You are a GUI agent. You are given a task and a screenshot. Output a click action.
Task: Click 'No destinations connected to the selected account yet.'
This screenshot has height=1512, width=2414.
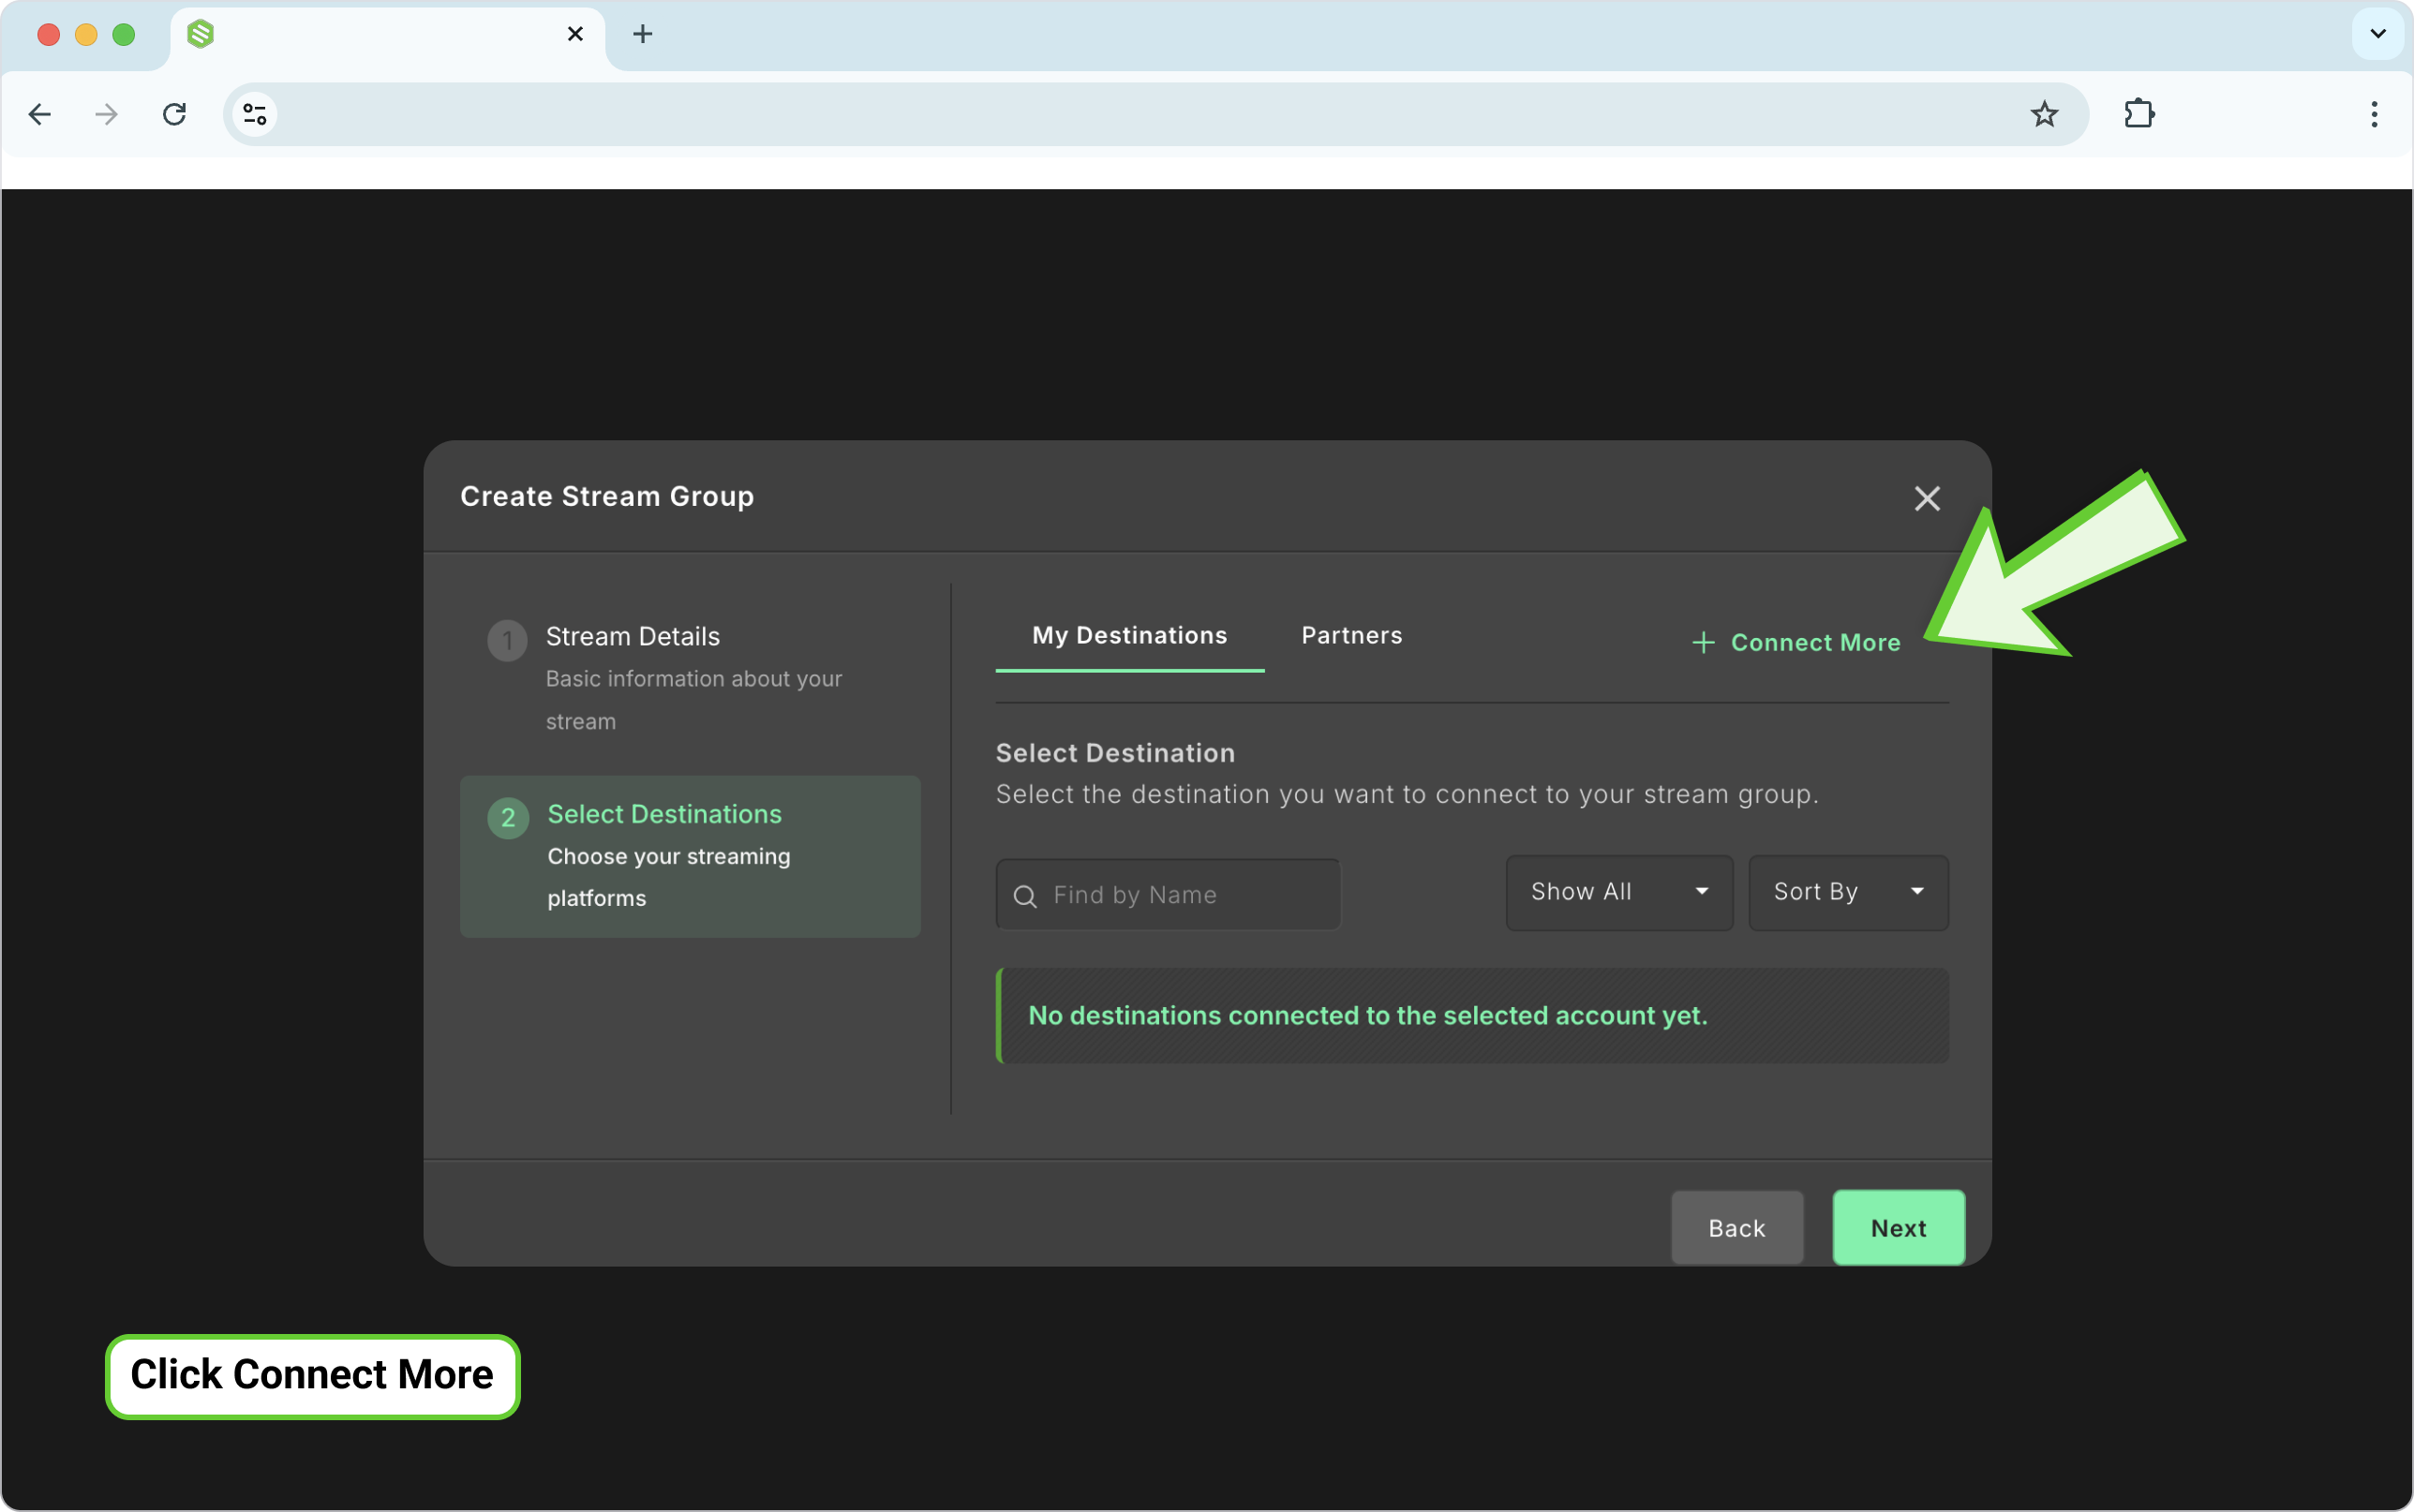tap(1368, 1015)
